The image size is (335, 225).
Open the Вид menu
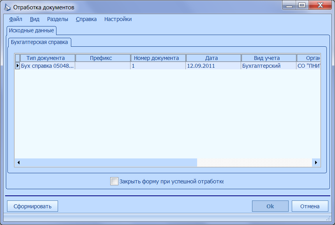click(35, 19)
